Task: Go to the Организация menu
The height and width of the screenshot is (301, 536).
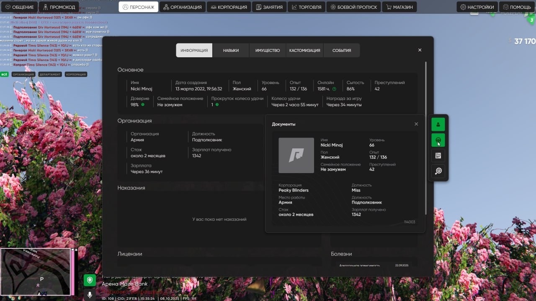Action: pyautogui.click(x=183, y=7)
